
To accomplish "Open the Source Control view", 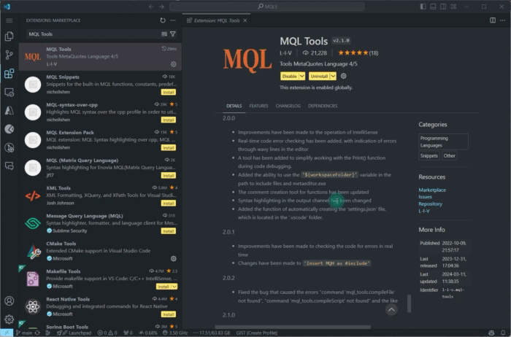I will coord(9,55).
